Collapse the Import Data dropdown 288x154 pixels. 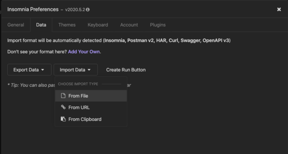pyautogui.click(x=76, y=70)
